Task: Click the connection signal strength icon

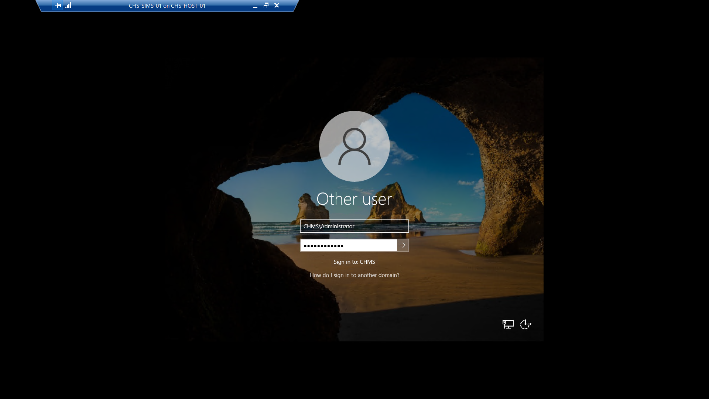Action: (x=68, y=6)
